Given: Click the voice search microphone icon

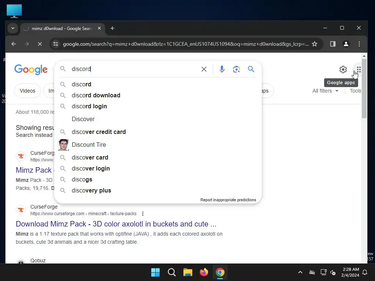Looking at the screenshot, I should click(222, 69).
